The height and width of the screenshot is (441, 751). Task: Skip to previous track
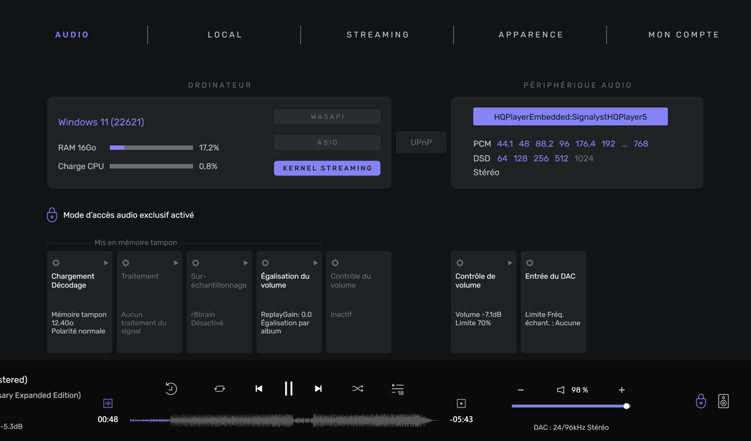tap(259, 389)
